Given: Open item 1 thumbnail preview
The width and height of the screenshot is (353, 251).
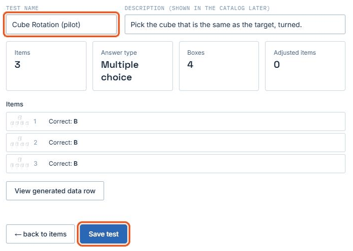Looking at the screenshot, I should [20, 121].
